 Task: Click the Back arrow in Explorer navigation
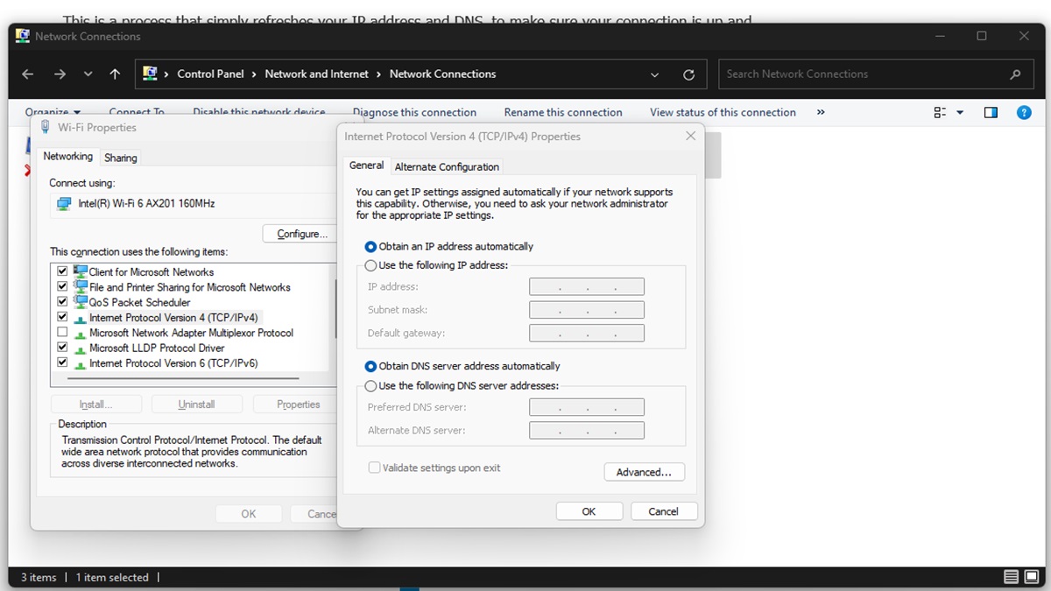point(27,74)
